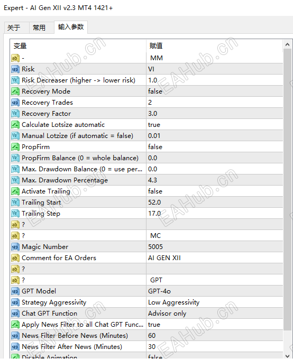The width and height of the screenshot is (293, 359).
Task: Click the integer icon beside GPT Model
Action: pyautogui.click(x=15, y=291)
